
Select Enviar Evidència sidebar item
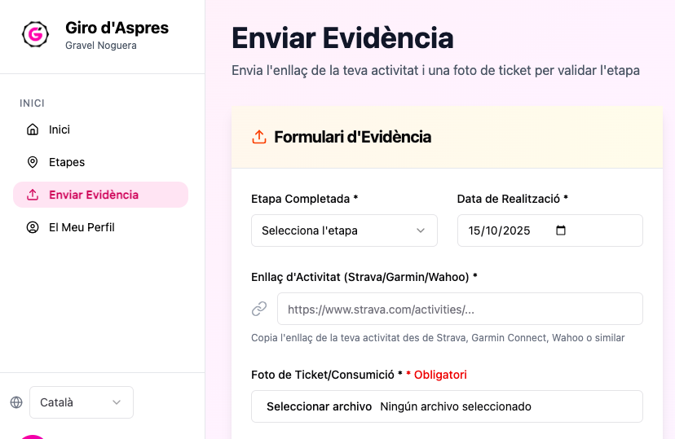94,195
